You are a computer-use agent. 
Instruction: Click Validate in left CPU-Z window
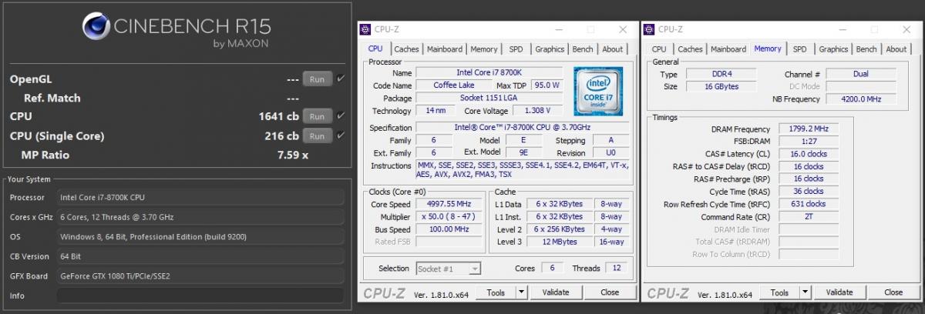tap(556, 292)
